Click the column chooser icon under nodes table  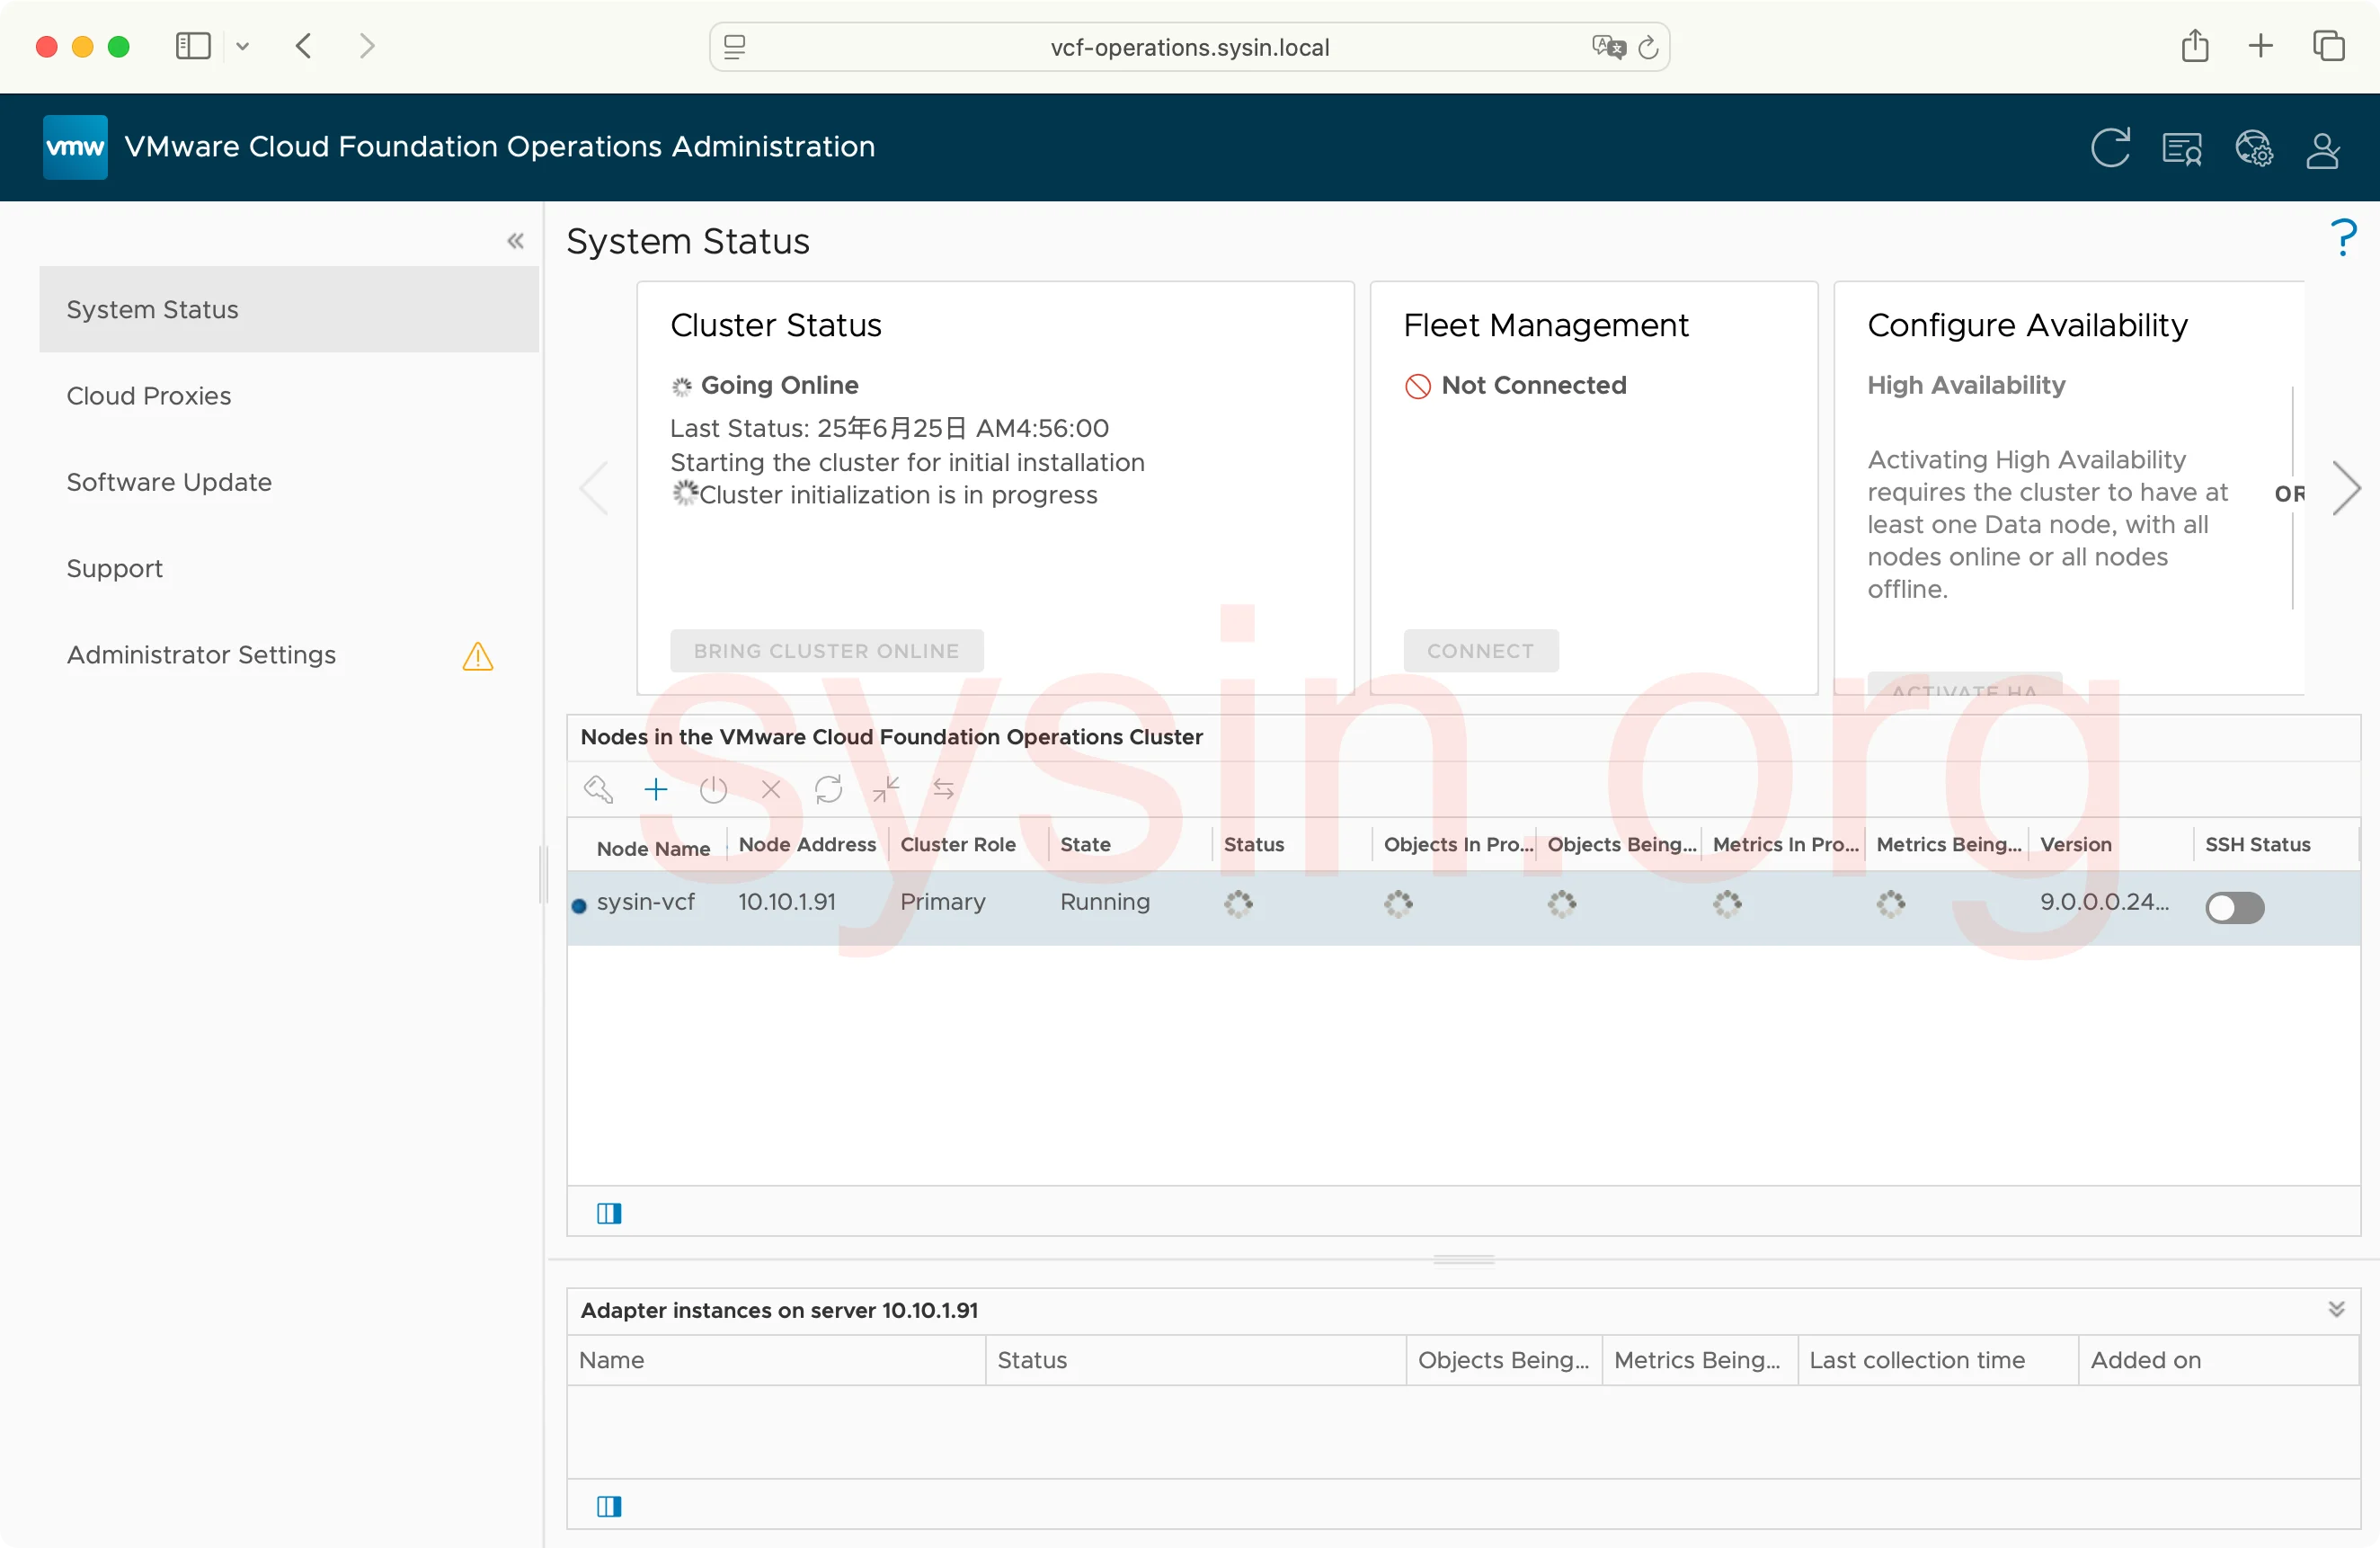609,1213
